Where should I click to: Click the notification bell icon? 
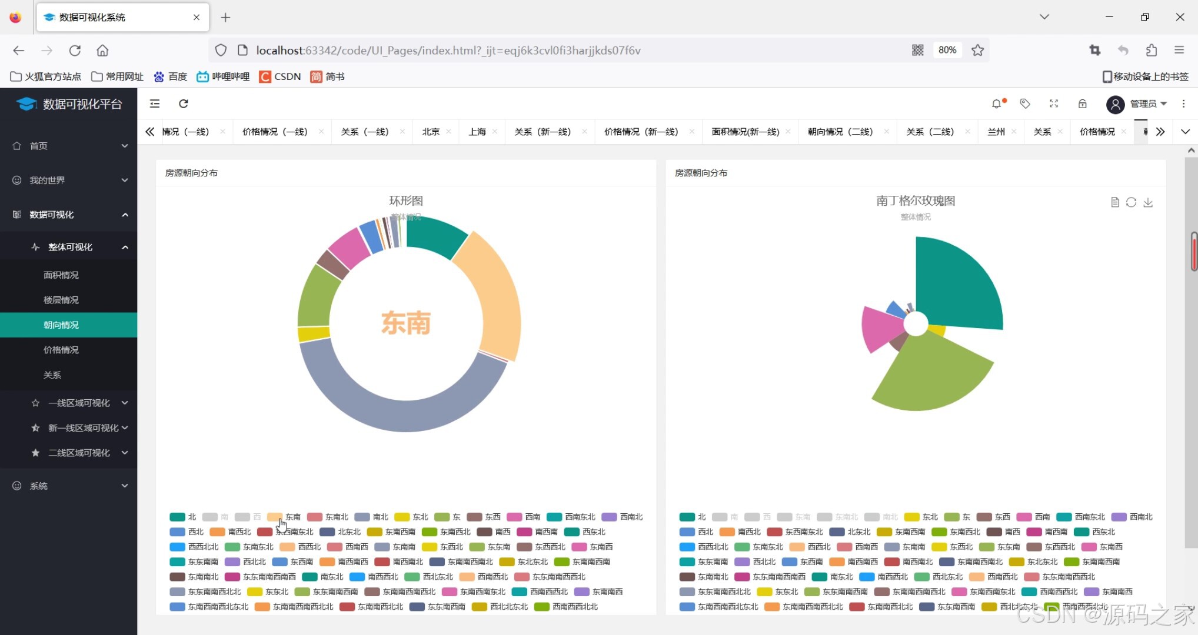(996, 104)
